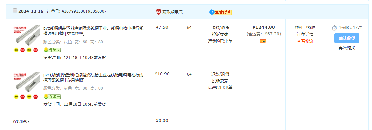Click 确认收货 button
Image resolution: width=372 pixels, height=130 pixels.
347,38
